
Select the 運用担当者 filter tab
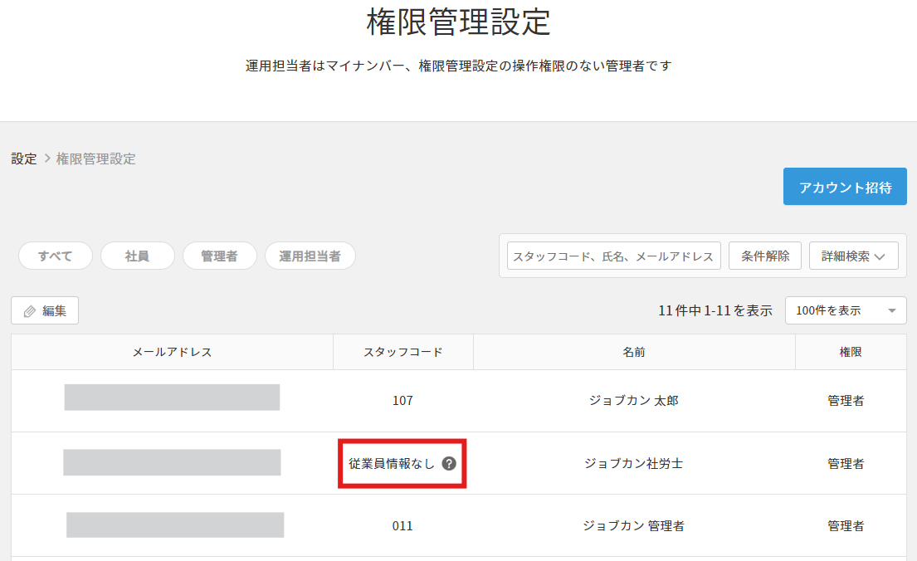click(310, 256)
